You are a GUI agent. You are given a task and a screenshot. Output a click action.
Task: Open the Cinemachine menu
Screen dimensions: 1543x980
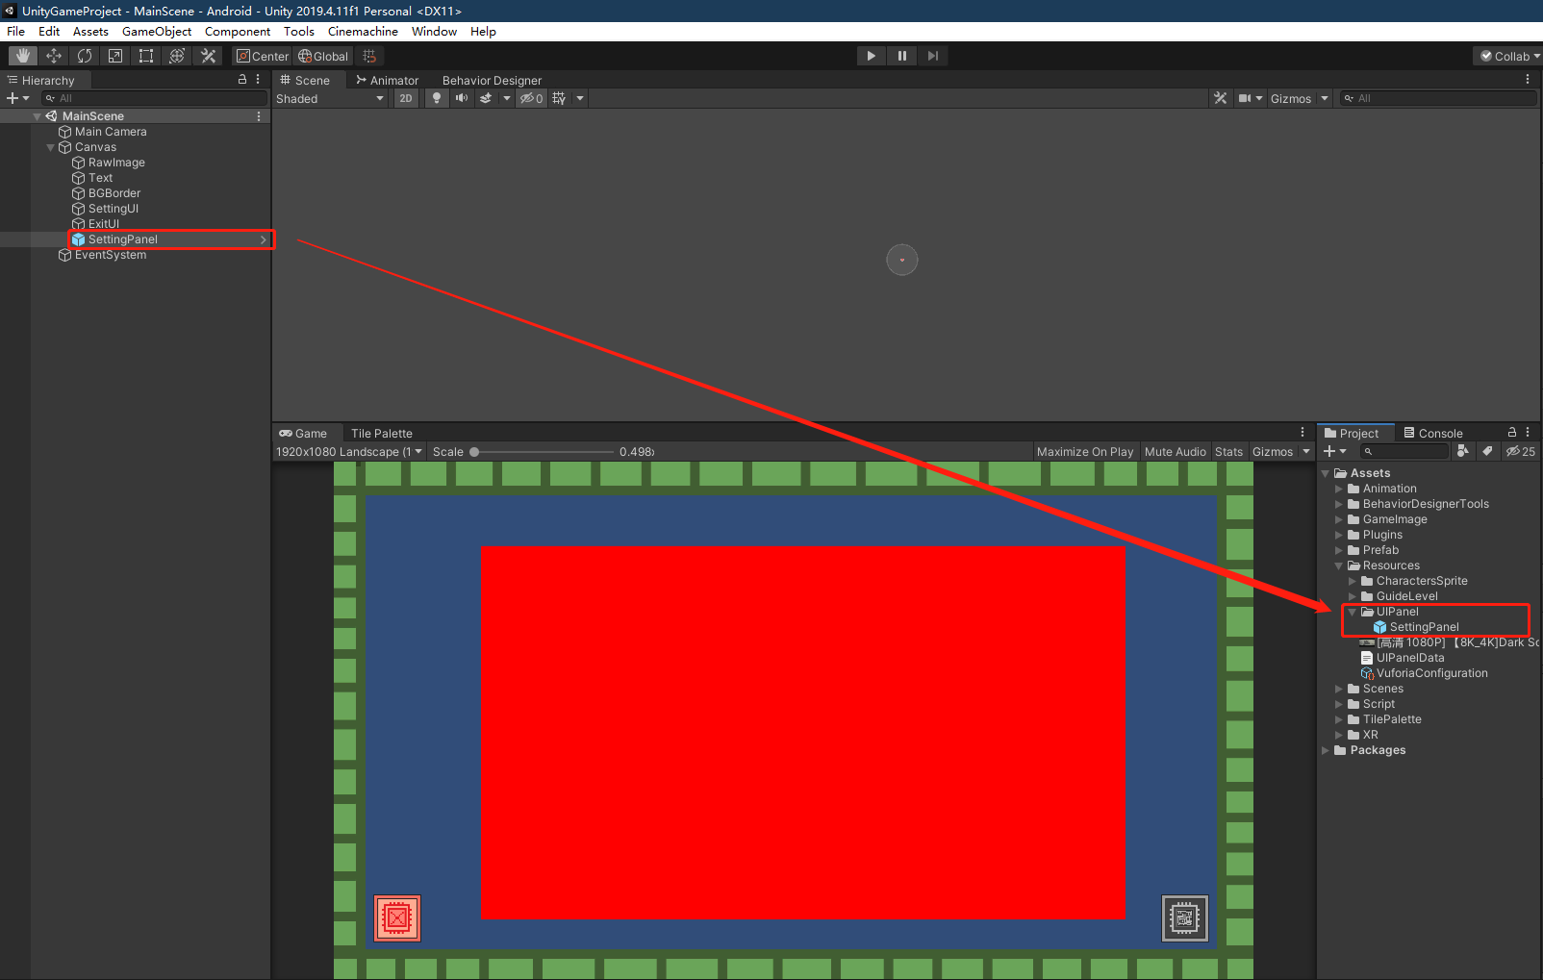[363, 31]
